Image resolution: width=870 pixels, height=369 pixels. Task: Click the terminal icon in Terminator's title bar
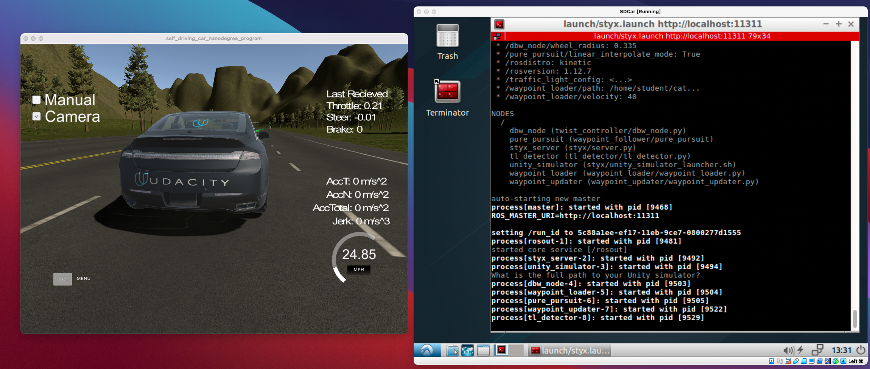(499, 25)
